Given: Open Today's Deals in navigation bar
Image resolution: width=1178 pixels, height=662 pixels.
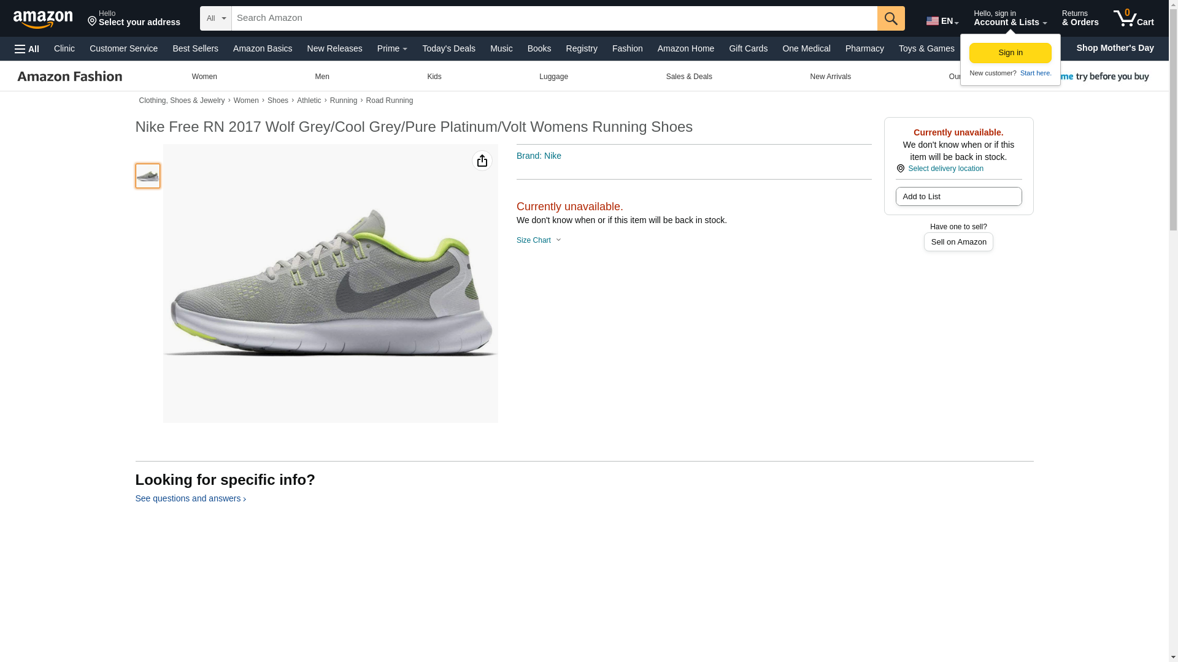Looking at the screenshot, I should coord(448,48).
